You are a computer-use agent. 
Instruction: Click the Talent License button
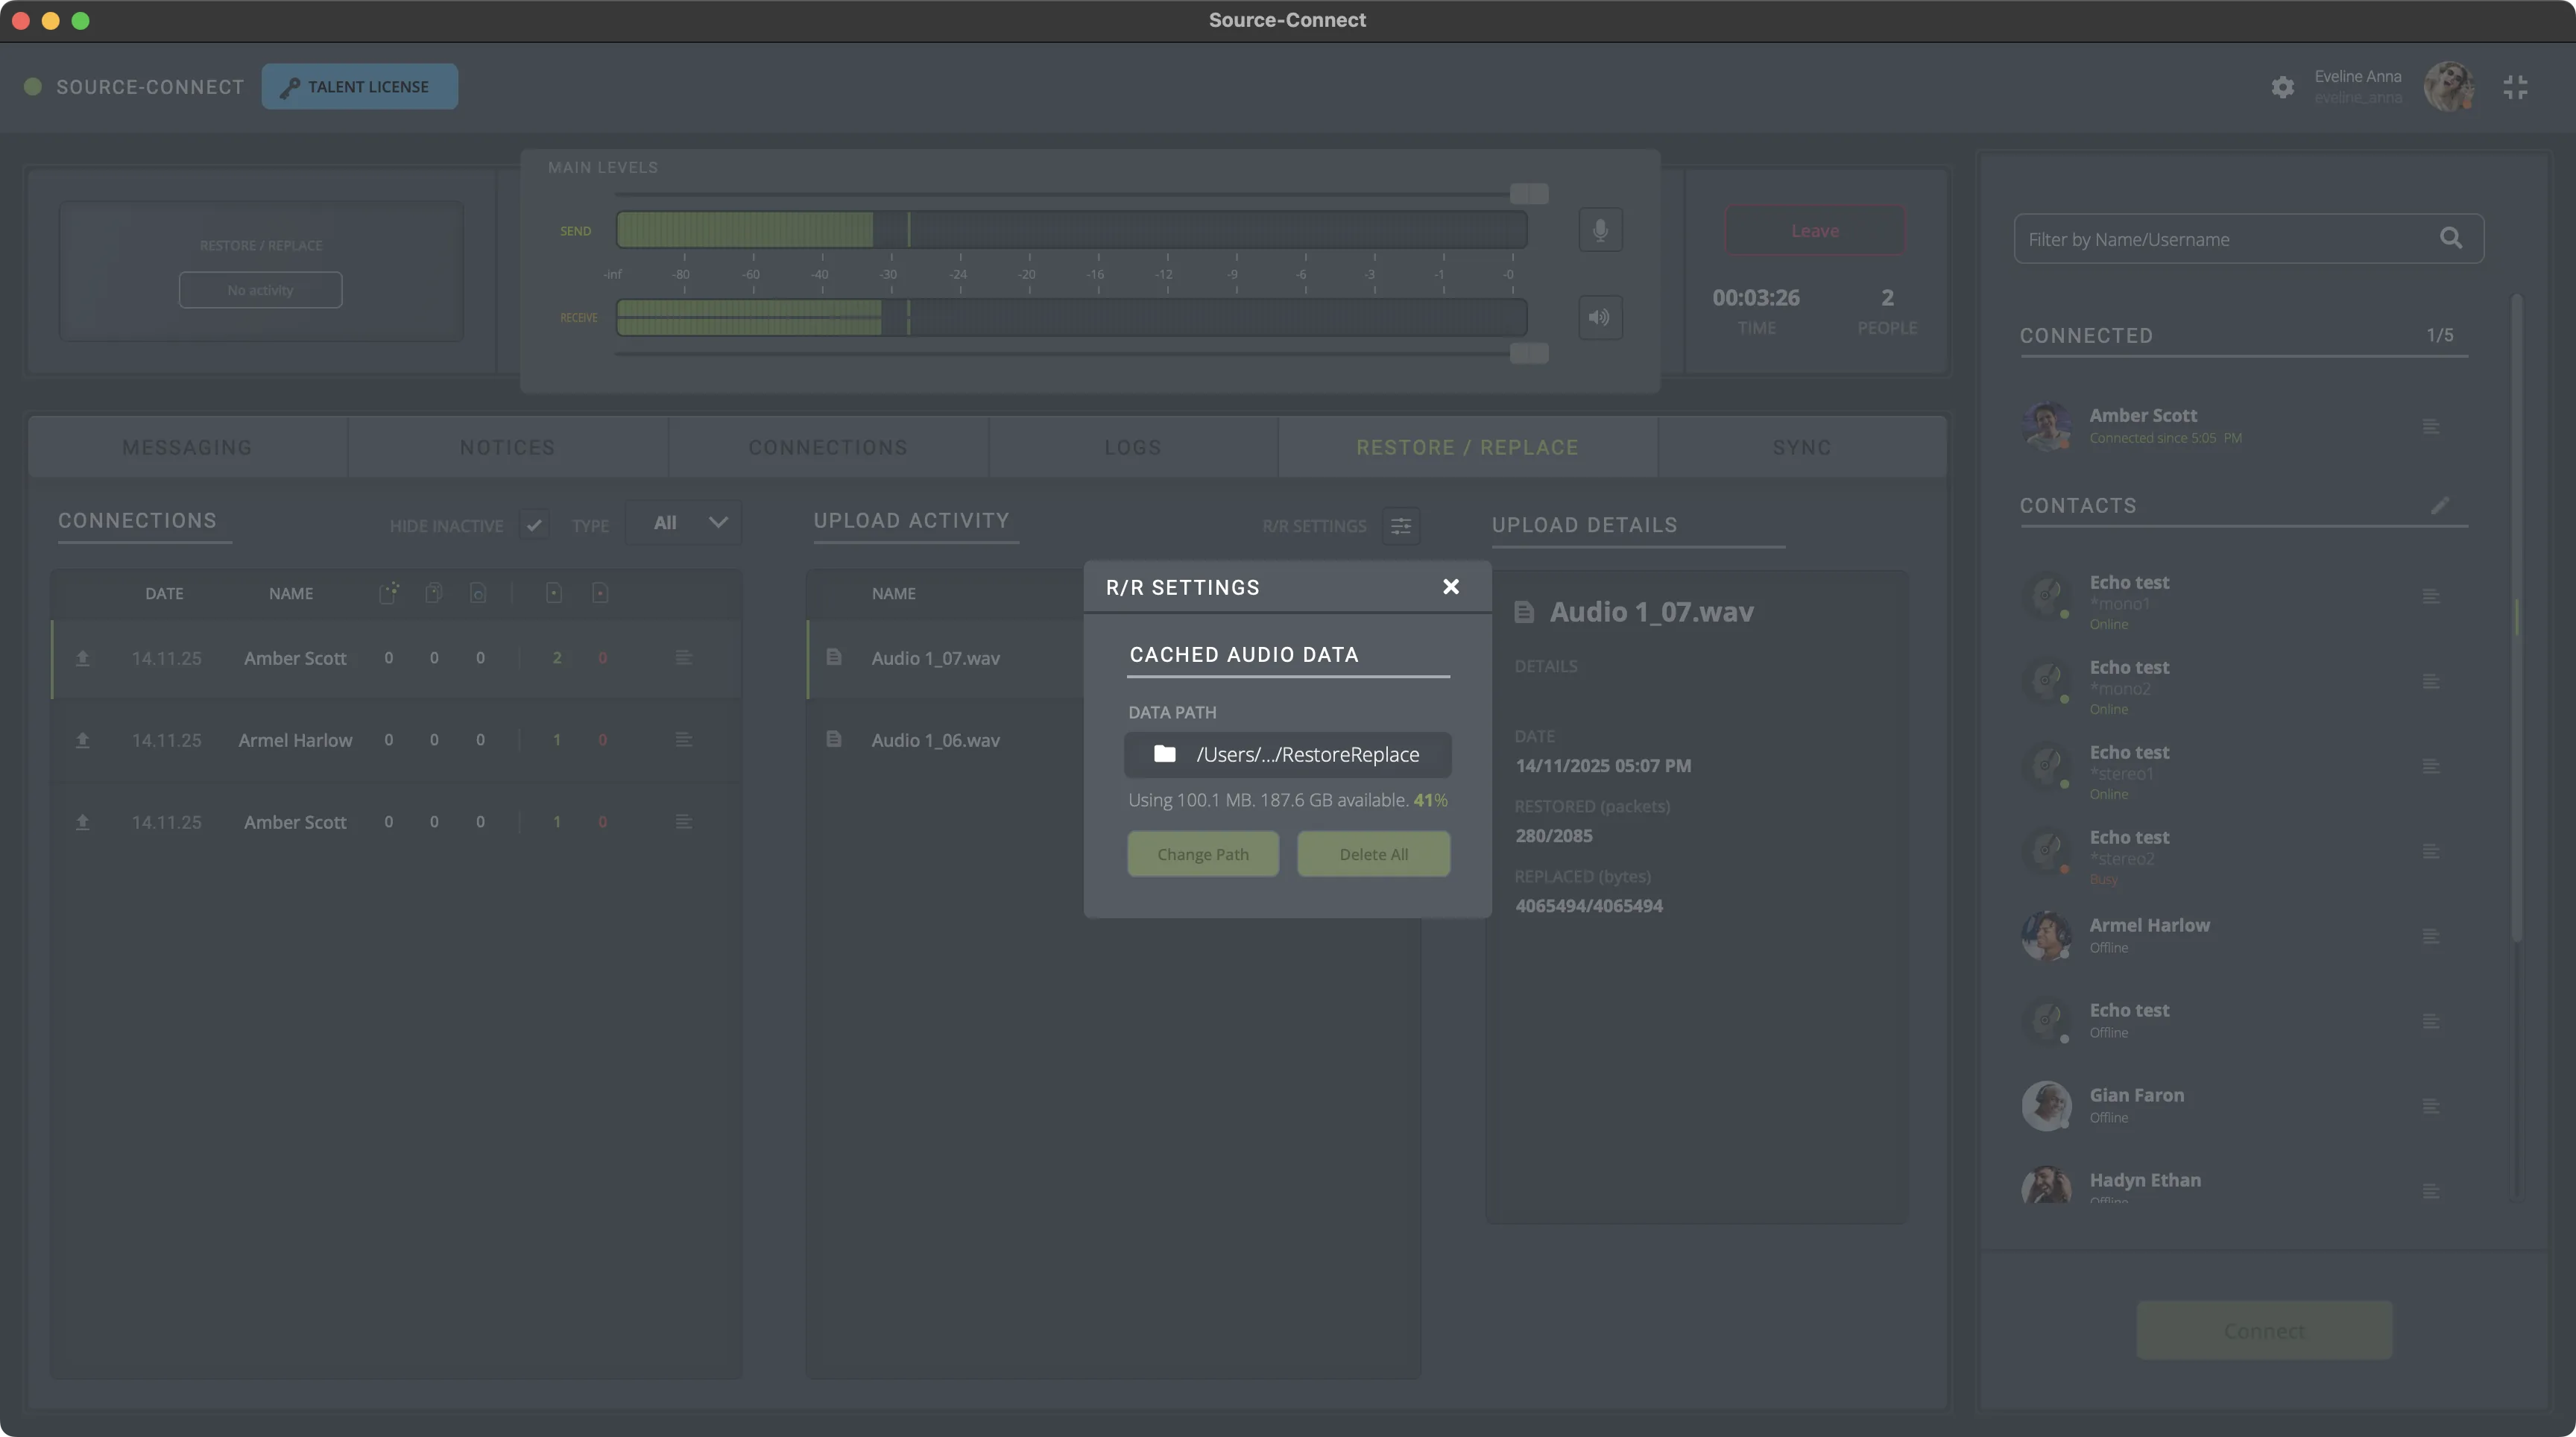pyautogui.click(x=360, y=87)
